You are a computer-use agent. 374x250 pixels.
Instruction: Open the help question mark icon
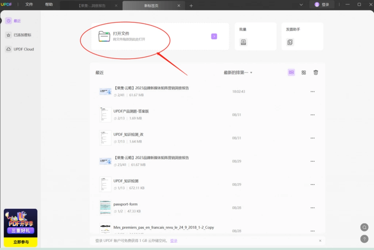pyautogui.click(x=364, y=239)
